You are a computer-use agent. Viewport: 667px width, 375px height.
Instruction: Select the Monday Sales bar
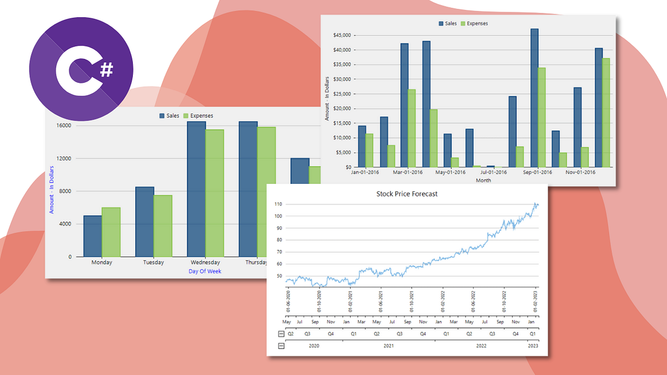click(x=92, y=236)
